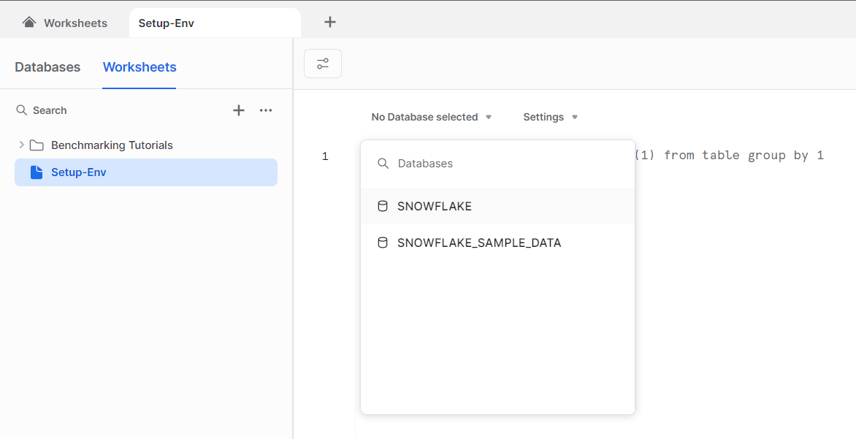Click the SQL text 'from table group by 1'
The image size is (856, 439).
pos(744,156)
